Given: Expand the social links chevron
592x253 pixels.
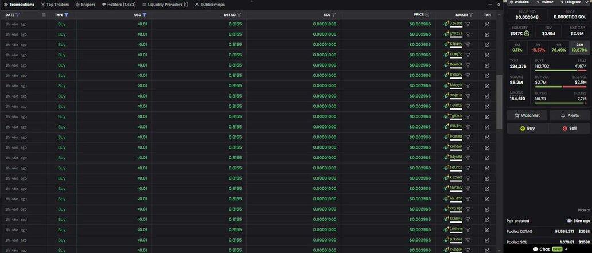Looking at the screenshot, I should pos(586,2).
